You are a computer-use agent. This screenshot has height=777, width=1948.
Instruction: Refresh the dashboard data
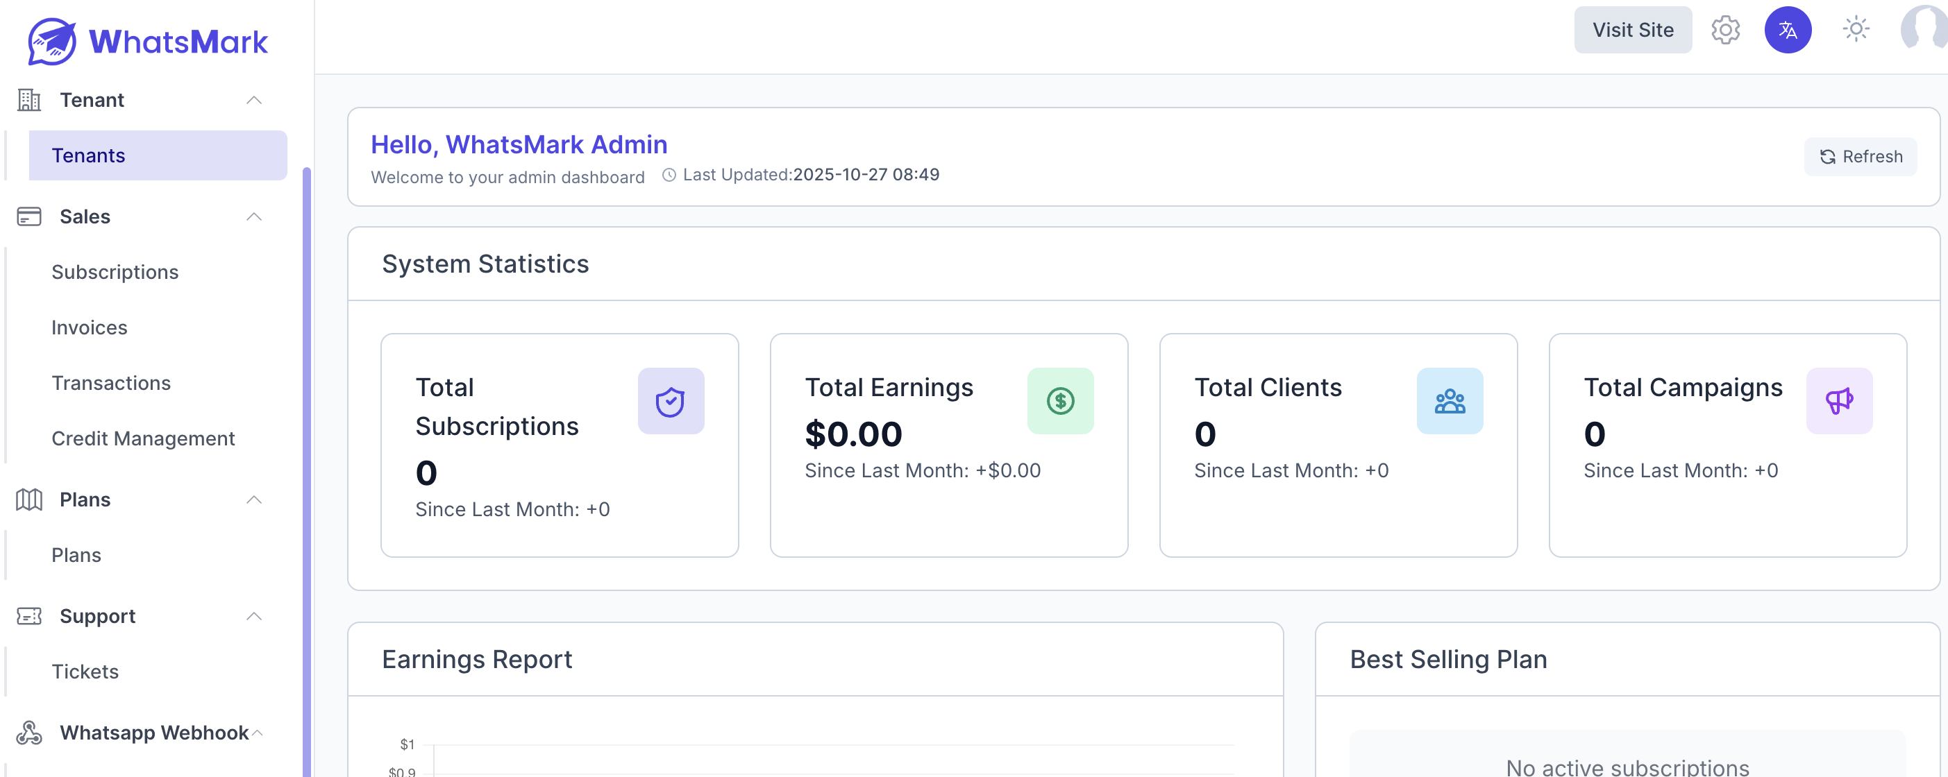pos(1861,157)
